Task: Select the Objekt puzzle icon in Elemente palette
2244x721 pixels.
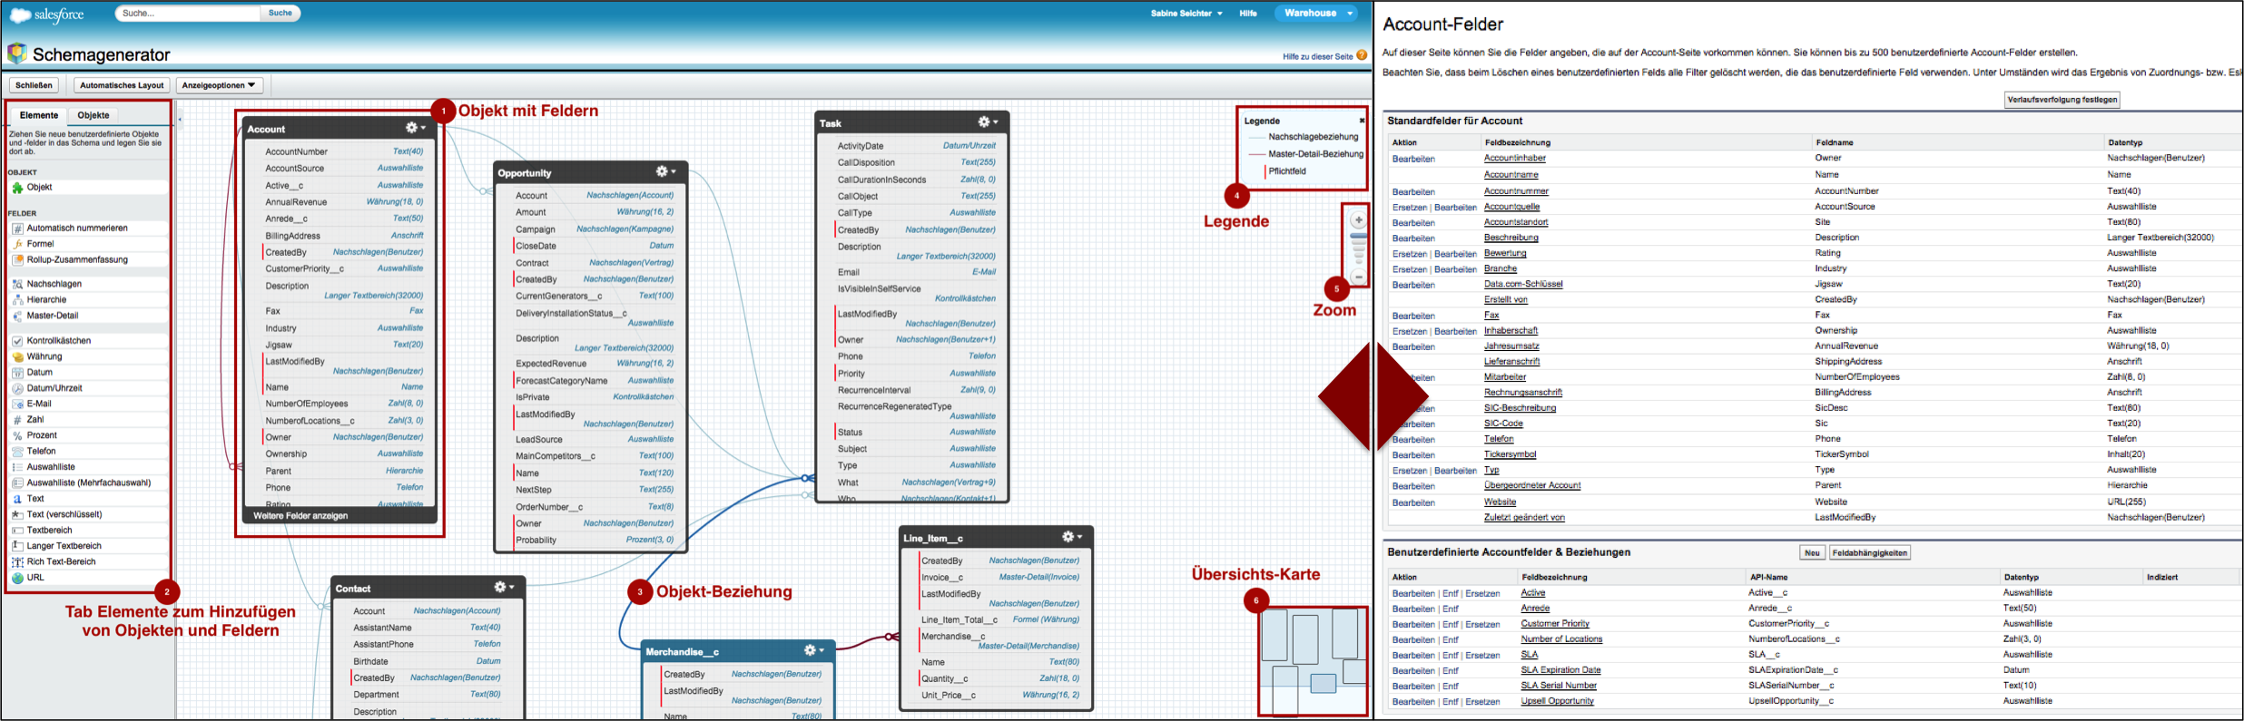Action: click(17, 188)
